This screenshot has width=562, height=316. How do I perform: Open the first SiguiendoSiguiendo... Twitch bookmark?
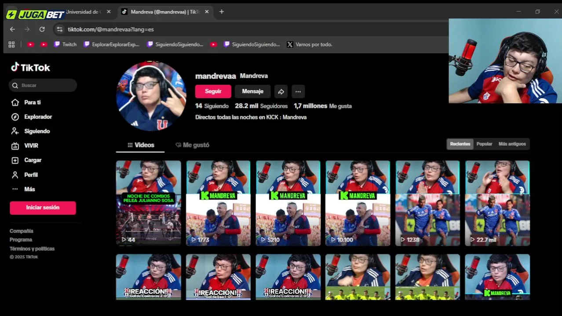[x=175, y=44]
